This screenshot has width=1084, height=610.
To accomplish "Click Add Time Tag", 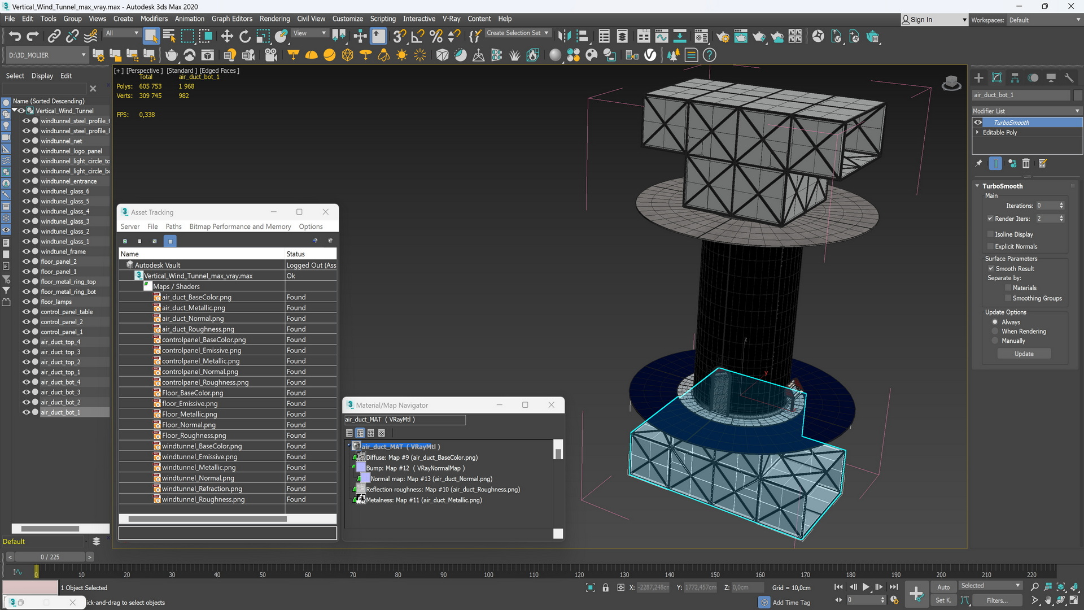I will coord(791,603).
